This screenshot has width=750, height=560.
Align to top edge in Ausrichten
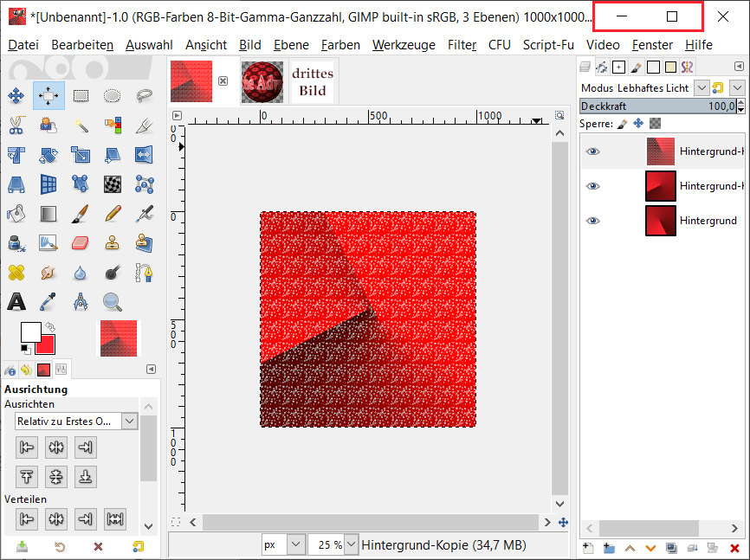26,477
